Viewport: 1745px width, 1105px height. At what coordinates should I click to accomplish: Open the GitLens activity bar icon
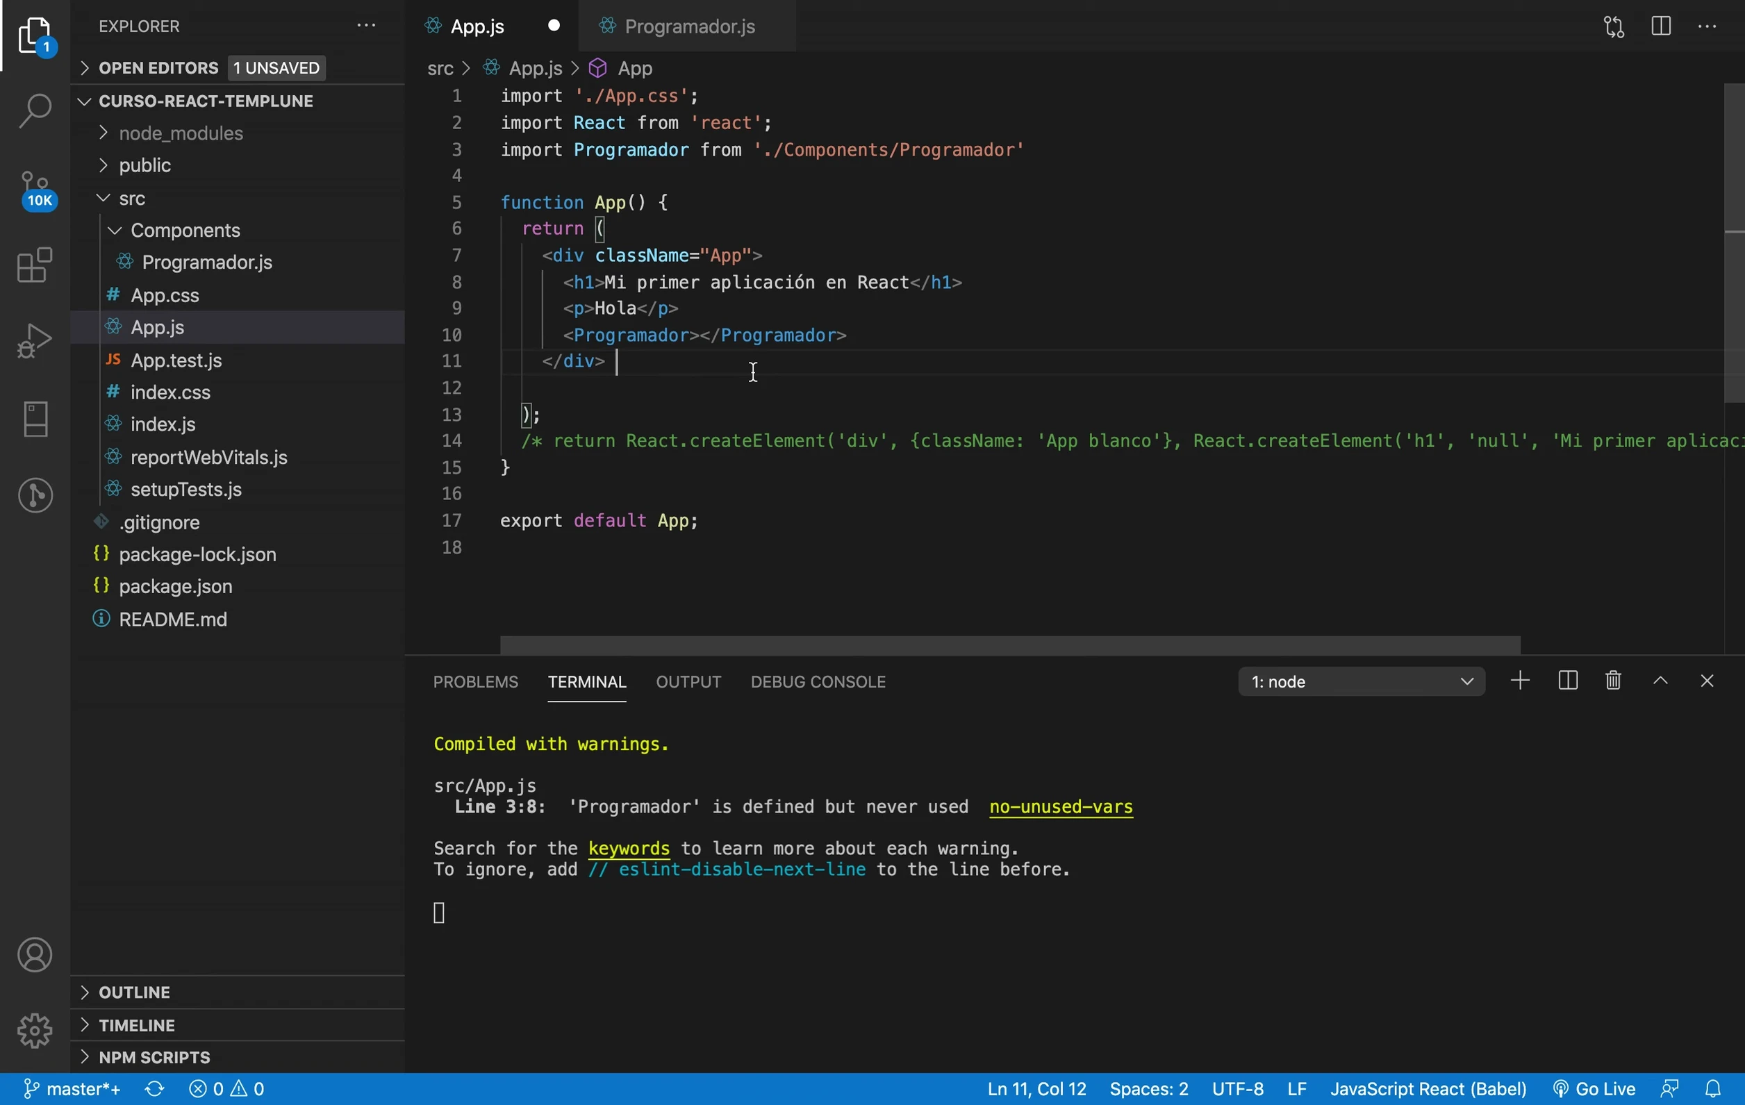click(x=35, y=496)
